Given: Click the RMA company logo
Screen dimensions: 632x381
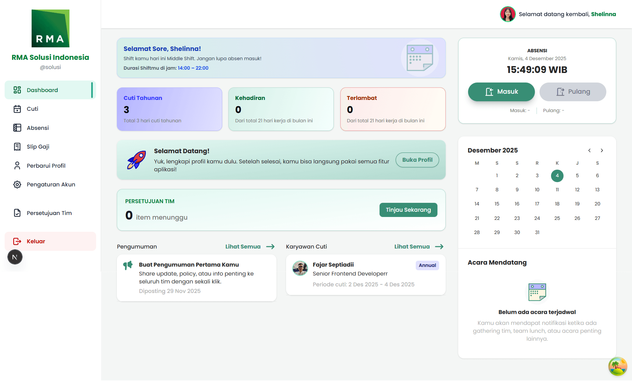Looking at the screenshot, I should (50, 28).
